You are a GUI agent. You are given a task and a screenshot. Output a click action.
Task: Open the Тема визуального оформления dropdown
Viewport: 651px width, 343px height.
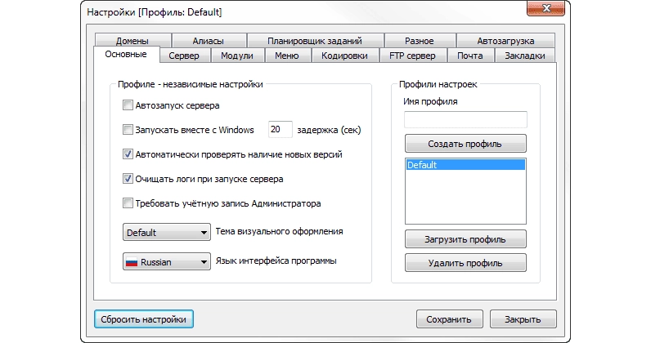pos(167,232)
